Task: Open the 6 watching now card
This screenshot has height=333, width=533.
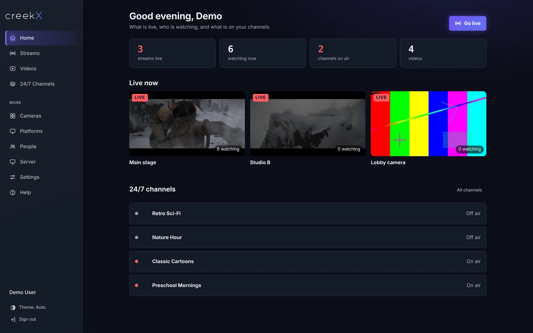Action: (x=263, y=53)
